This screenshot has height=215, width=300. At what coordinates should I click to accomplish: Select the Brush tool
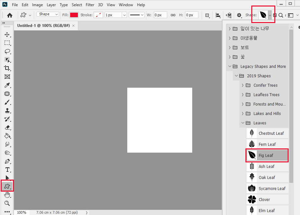pyautogui.click(x=7, y=102)
